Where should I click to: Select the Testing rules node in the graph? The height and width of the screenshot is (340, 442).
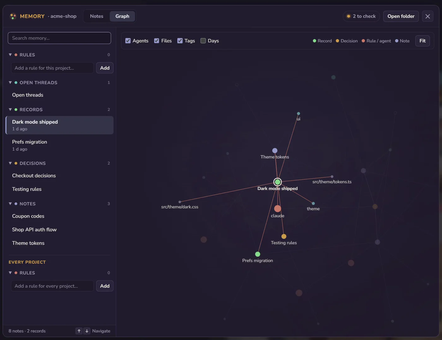coord(284,236)
